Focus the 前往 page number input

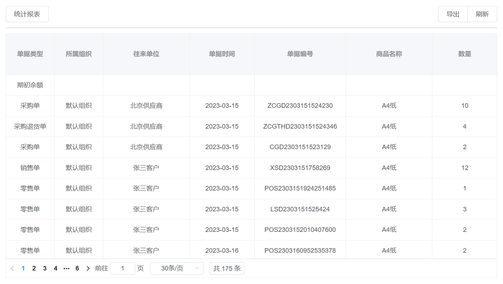click(122, 269)
